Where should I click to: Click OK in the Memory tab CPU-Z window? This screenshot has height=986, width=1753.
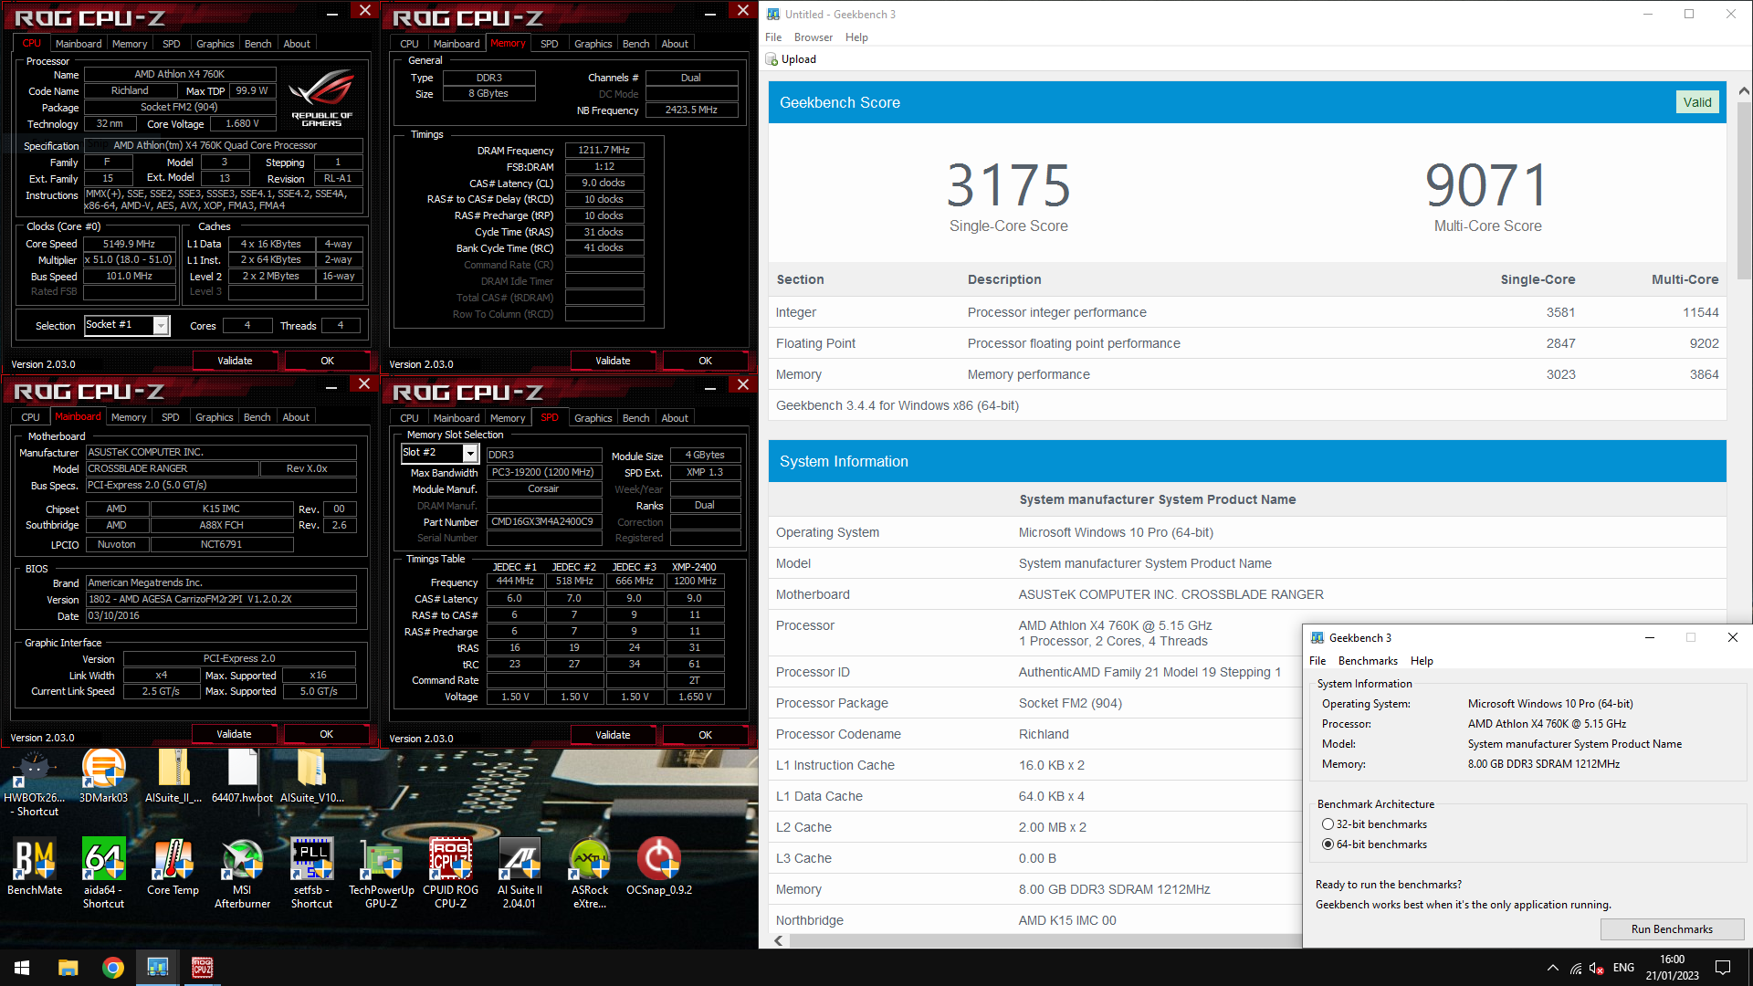pos(705,362)
